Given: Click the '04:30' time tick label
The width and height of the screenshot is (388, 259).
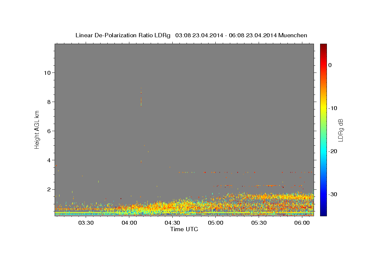Looking at the screenshot, I should coord(173,223).
